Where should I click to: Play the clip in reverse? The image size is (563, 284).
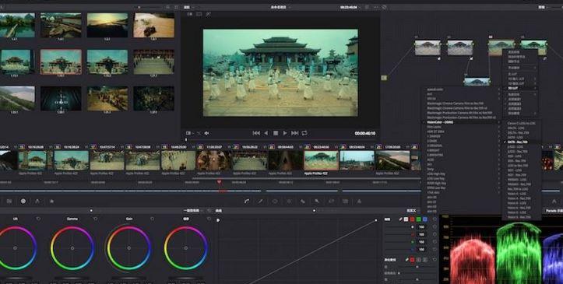266,133
